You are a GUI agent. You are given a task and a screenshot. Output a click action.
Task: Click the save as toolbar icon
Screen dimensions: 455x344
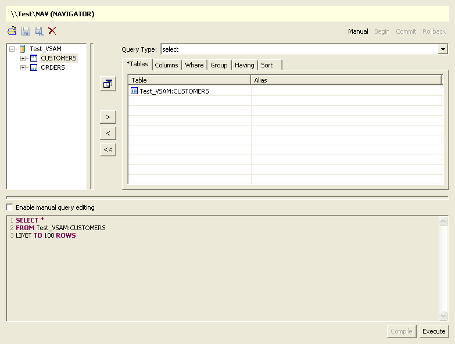pyautogui.click(x=39, y=31)
